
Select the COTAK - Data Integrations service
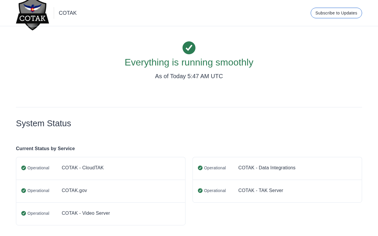pyautogui.click(x=267, y=168)
